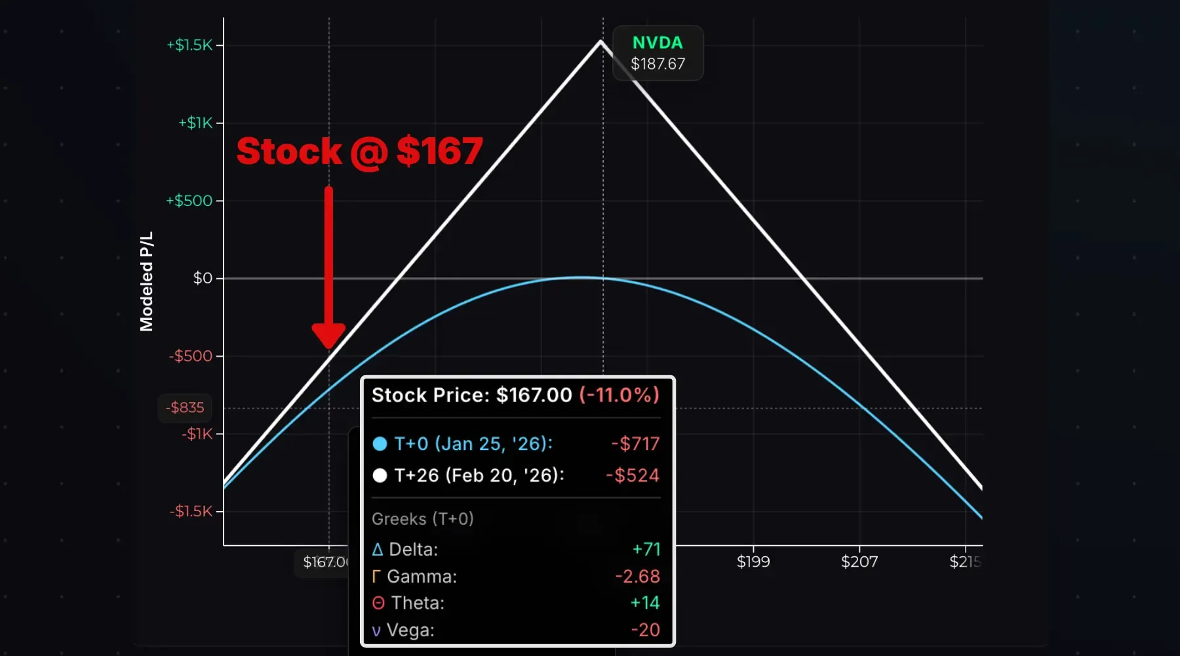Image resolution: width=1180 pixels, height=656 pixels.
Task: Click the Modeled P/L axis title
Action: [147, 279]
